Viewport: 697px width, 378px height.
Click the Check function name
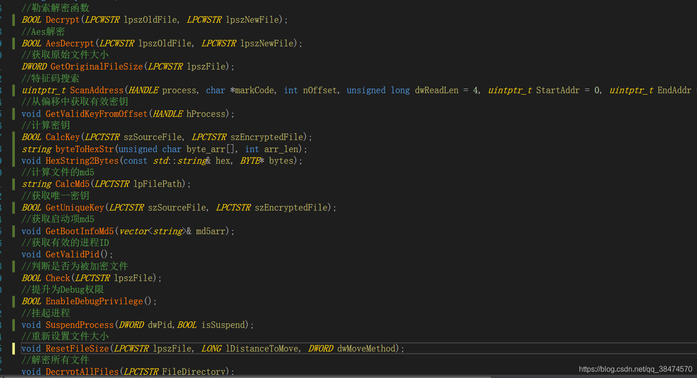58,278
